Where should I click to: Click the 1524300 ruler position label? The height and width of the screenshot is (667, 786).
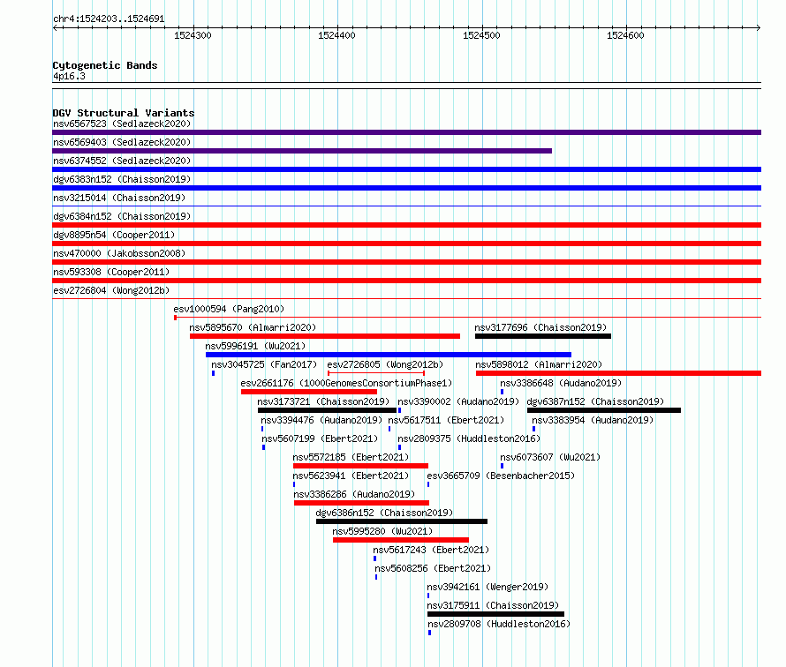193,35
